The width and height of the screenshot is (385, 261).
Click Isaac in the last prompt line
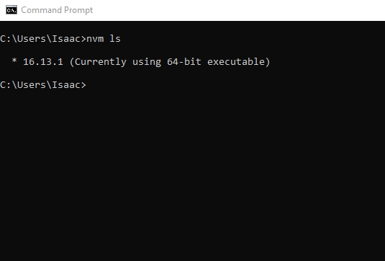66,85
